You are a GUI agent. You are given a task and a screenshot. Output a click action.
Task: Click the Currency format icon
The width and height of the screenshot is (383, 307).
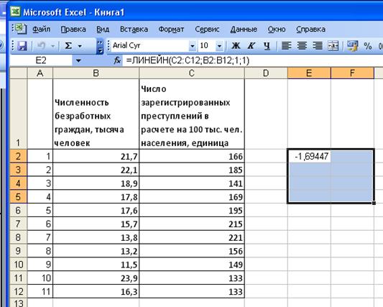[352, 46]
